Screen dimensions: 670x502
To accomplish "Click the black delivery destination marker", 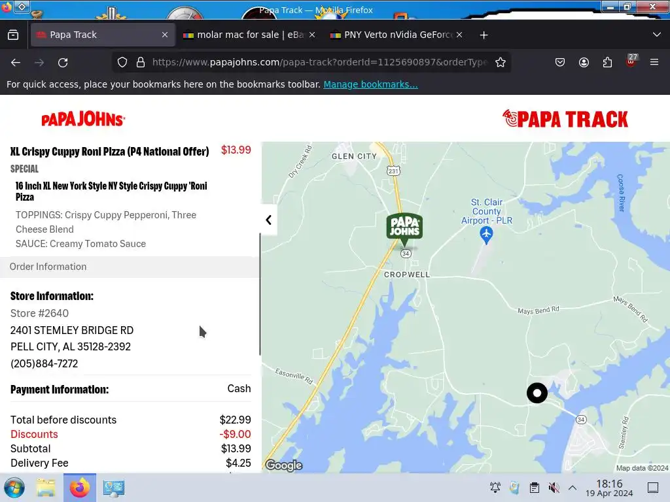I will point(537,393).
